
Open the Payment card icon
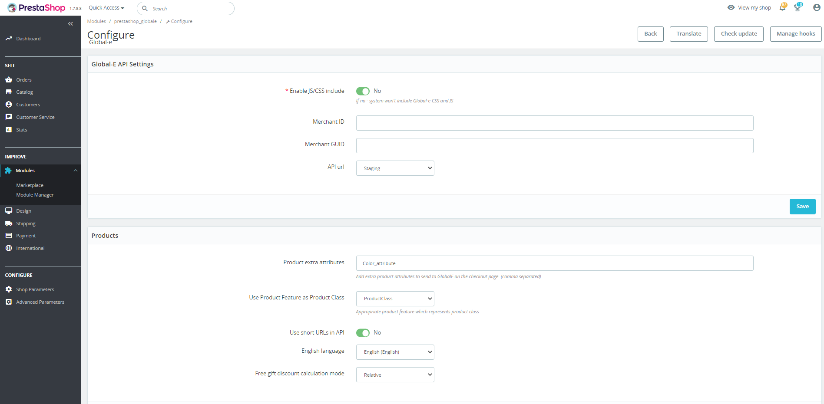(9, 235)
